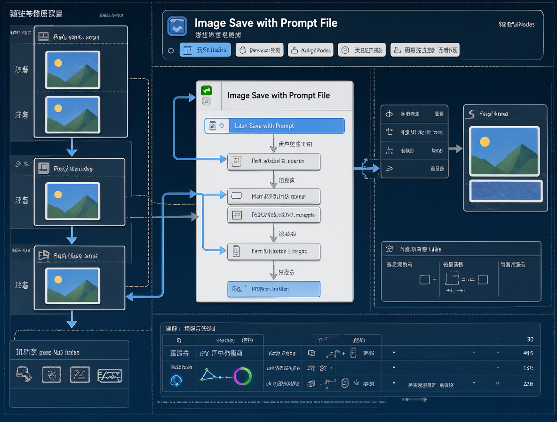Image resolution: width=557 pixels, height=422 pixels.
Task: Click the clock icon in bottom table header
Action: (x=179, y=340)
